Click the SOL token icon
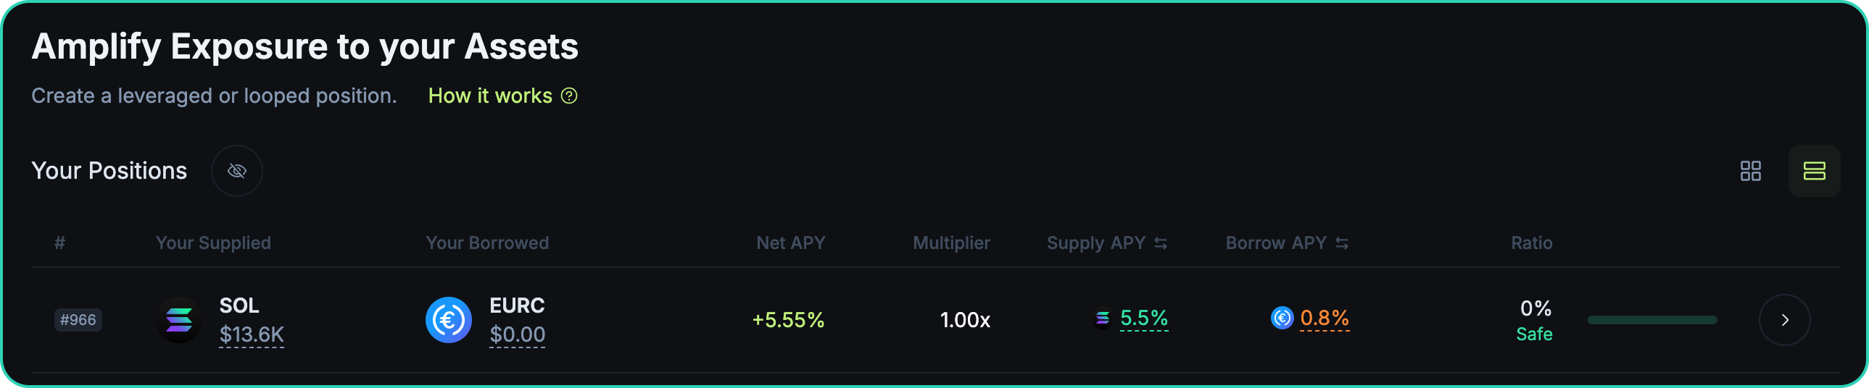Image resolution: width=1869 pixels, height=388 pixels. [x=179, y=320]
